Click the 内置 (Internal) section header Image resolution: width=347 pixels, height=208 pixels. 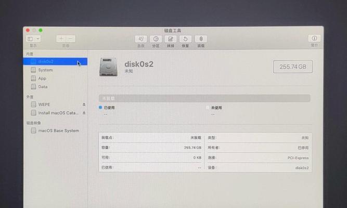[x=30, y=54]
